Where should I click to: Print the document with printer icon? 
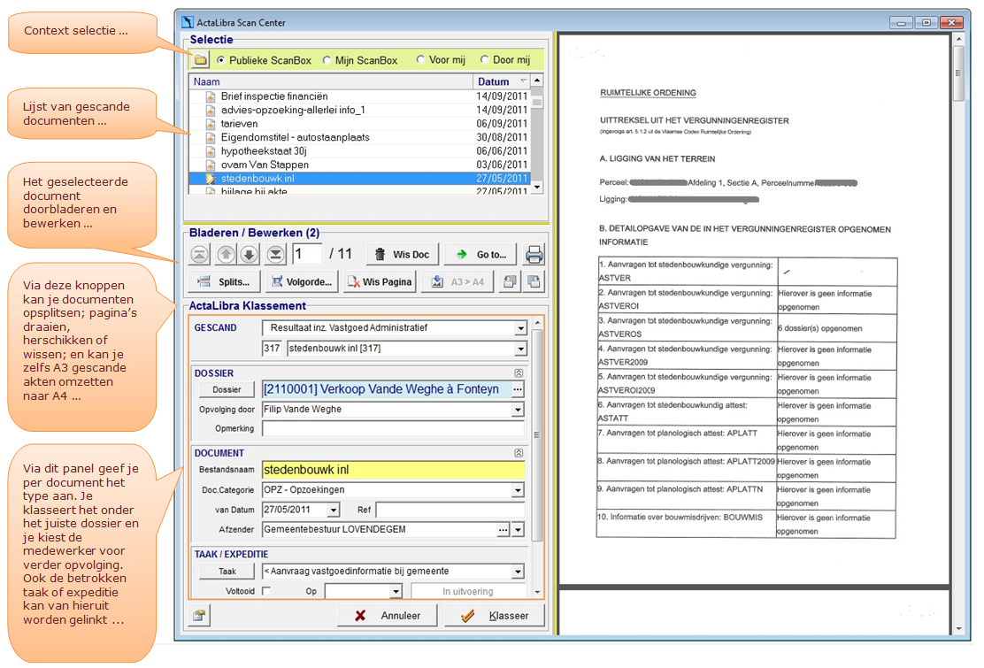pyautogui.click(x=534, y=254)
